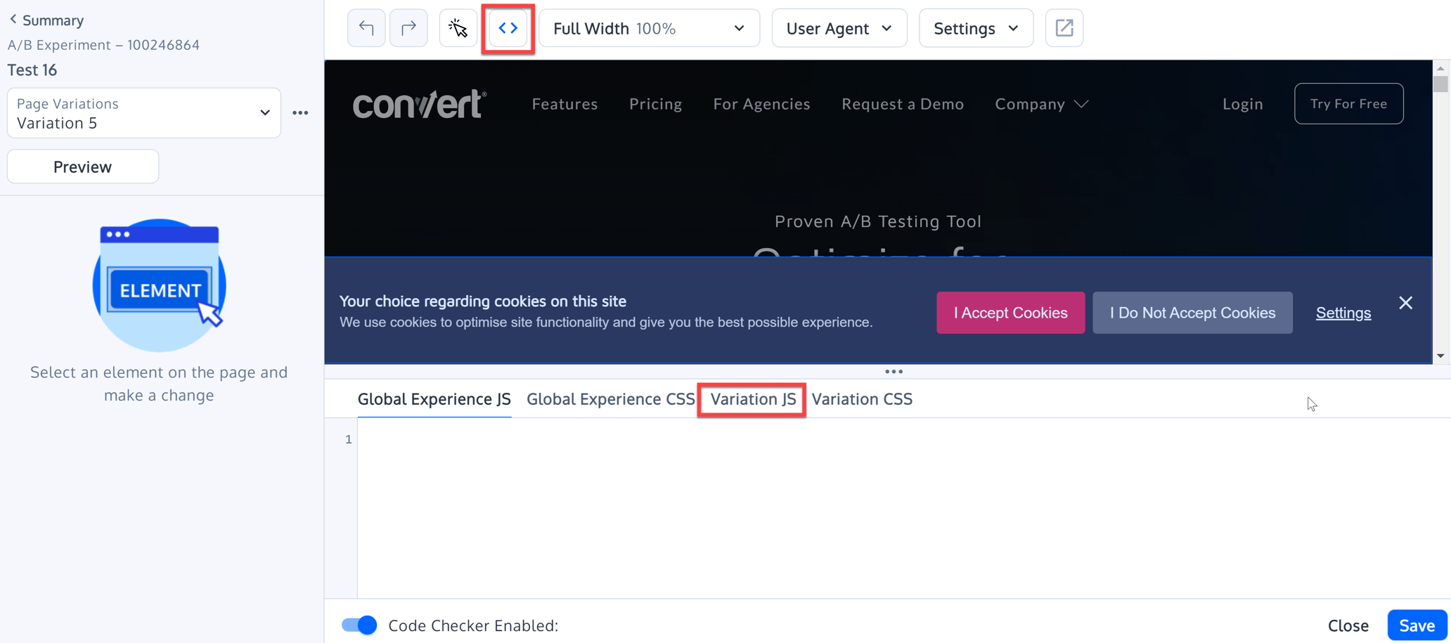Open the three-dot menu beside Page Variations

[x=301, y=112]
